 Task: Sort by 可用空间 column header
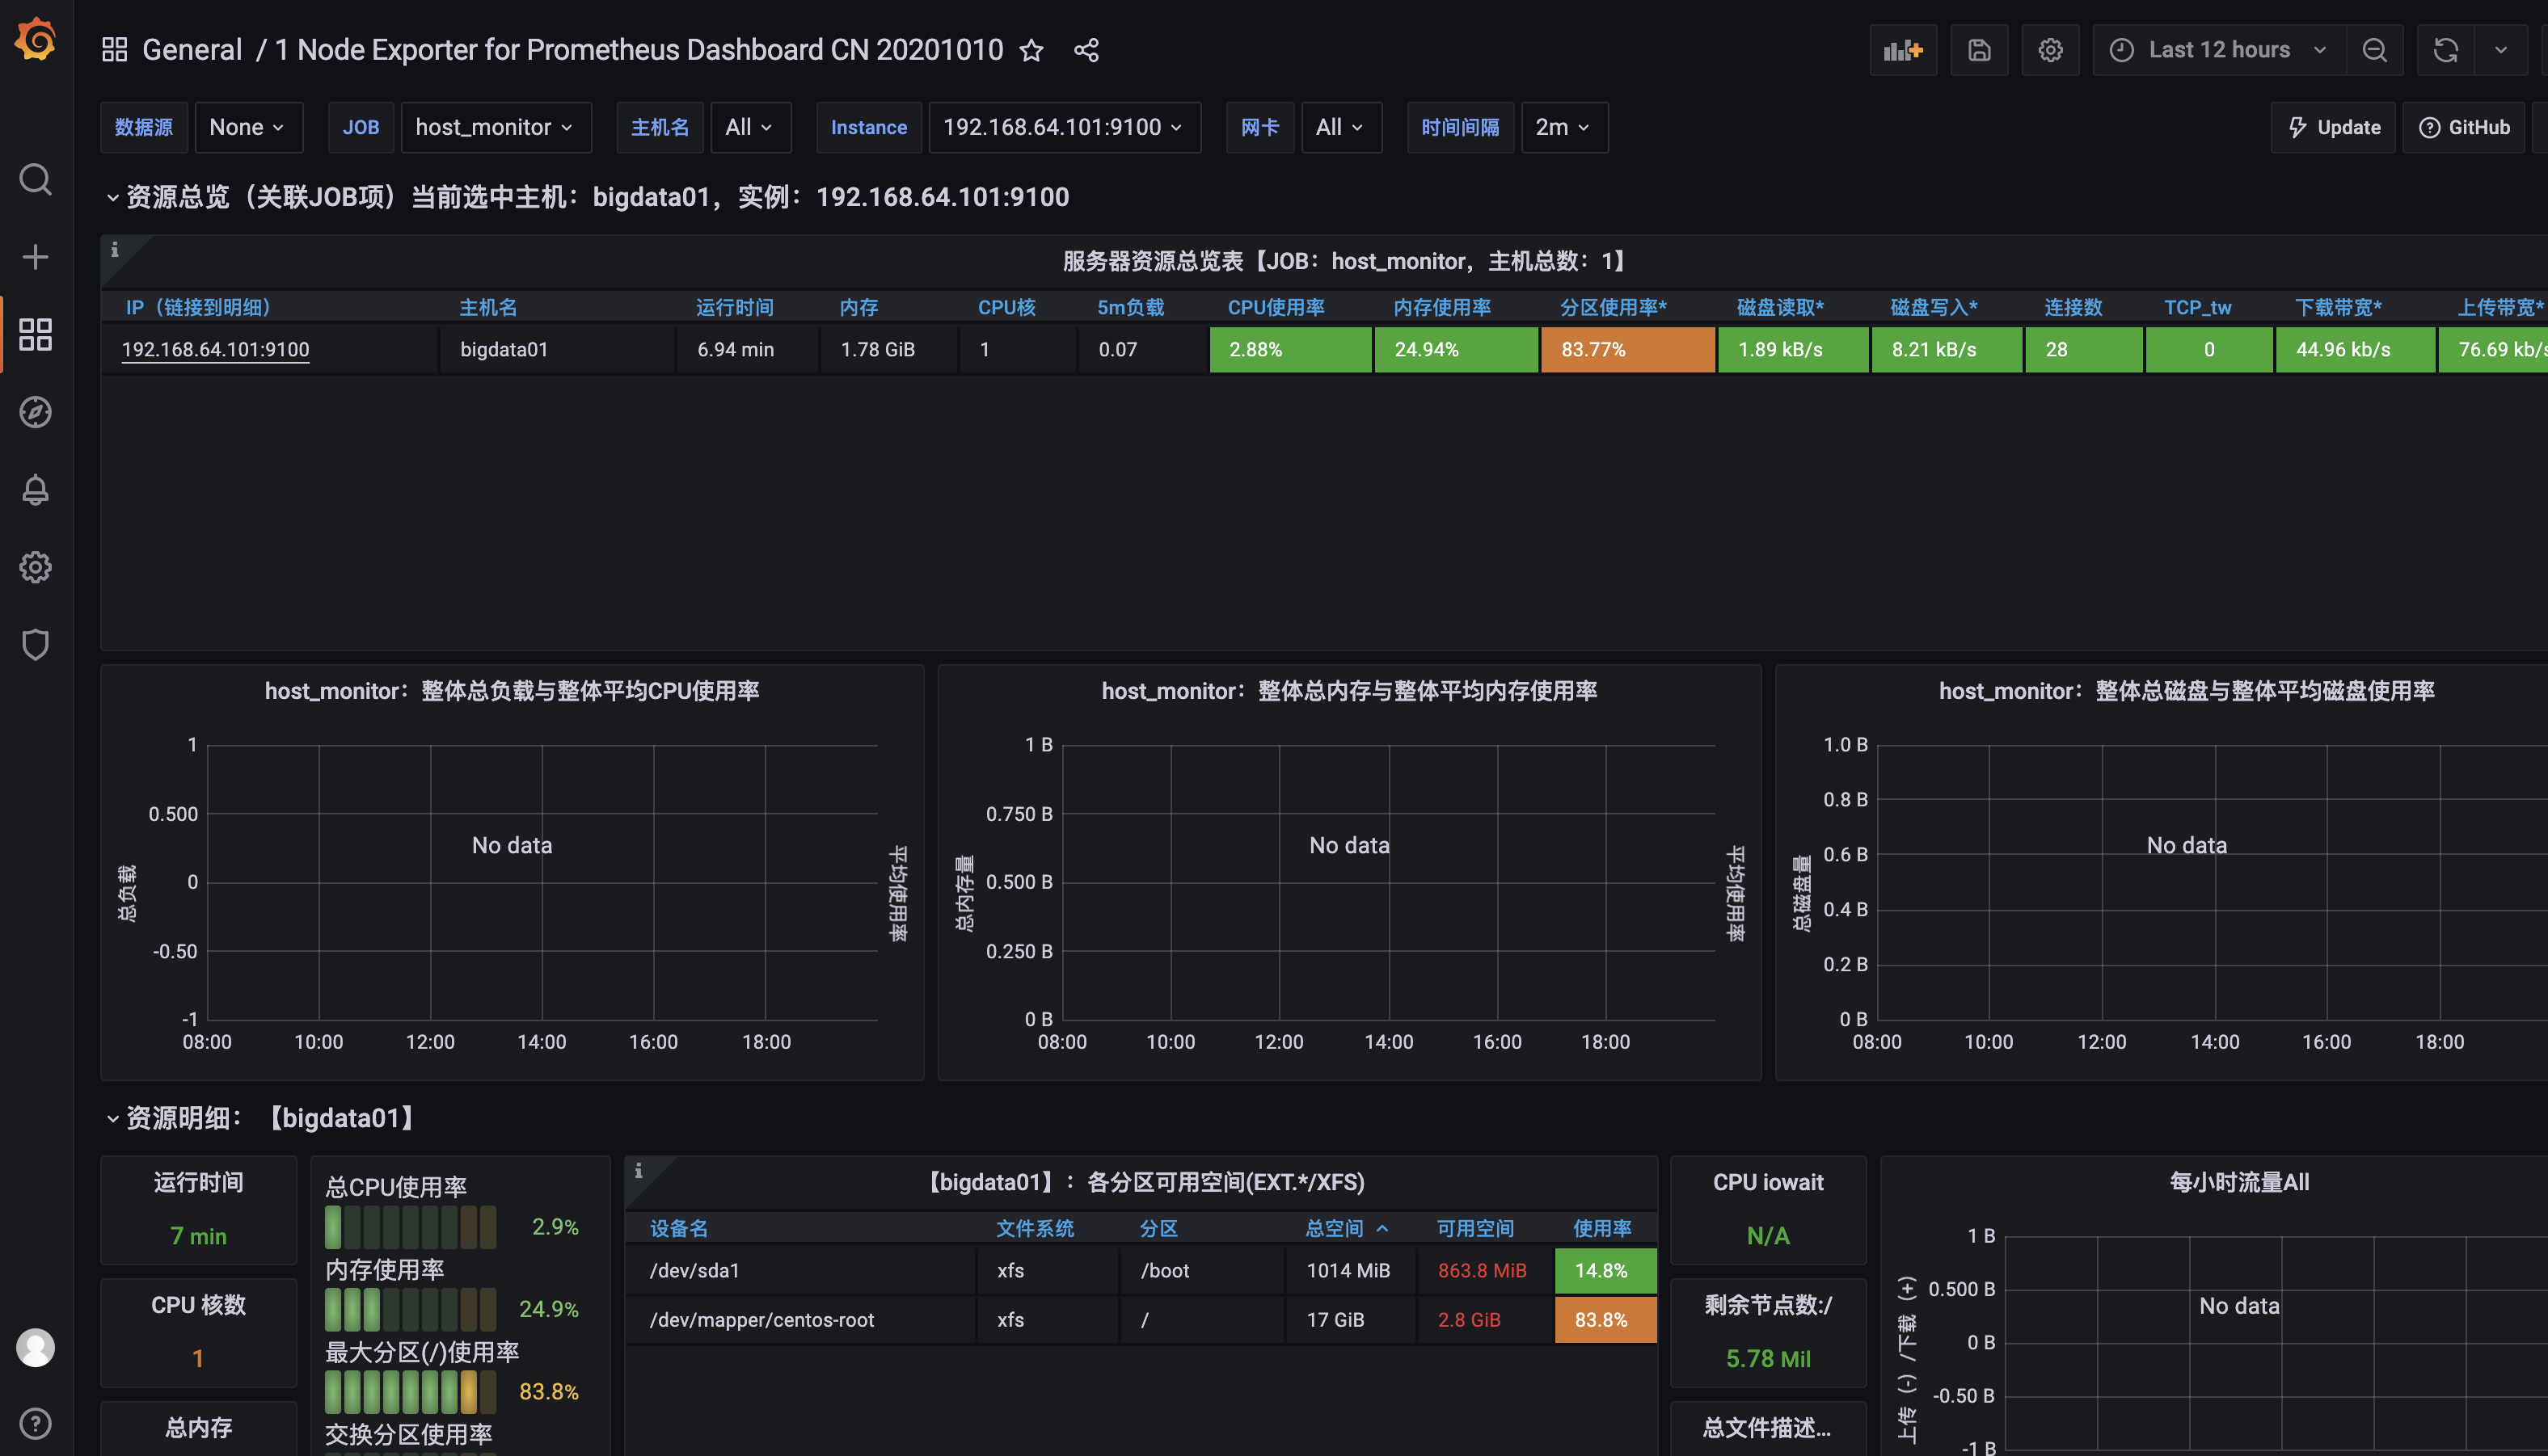1475,1228
